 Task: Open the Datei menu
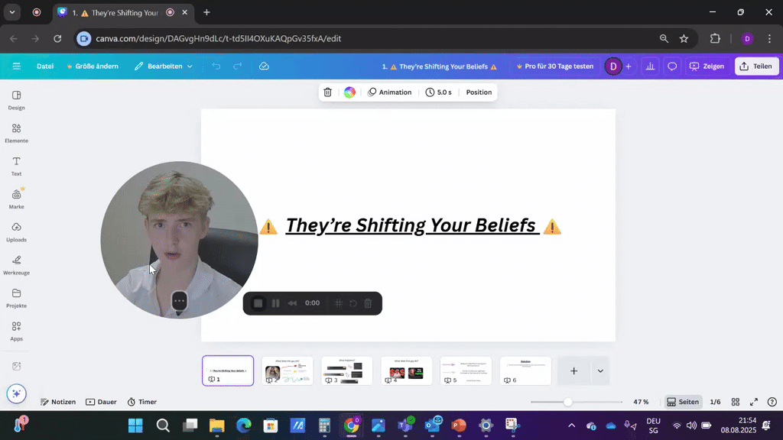click(44, 66)
